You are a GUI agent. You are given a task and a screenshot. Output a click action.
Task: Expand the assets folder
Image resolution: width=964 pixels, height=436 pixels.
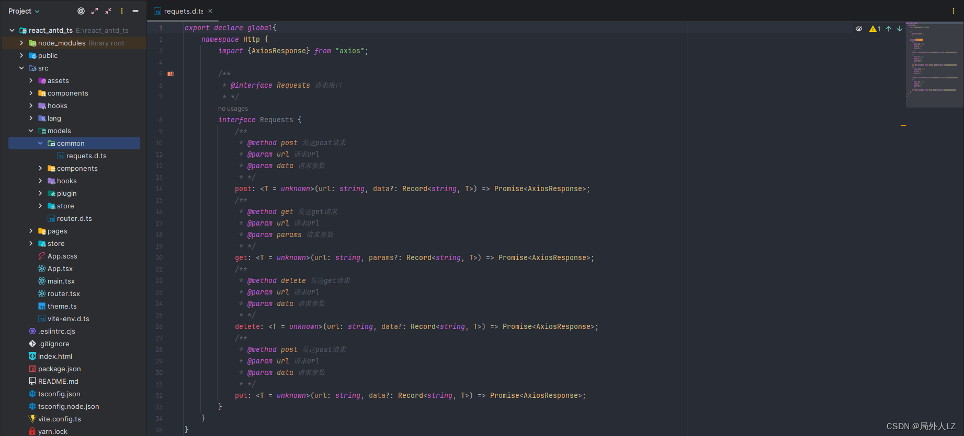pos(31,80)
